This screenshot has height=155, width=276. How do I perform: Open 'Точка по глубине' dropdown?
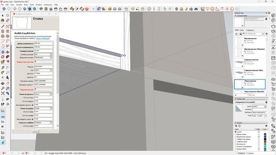44,122
